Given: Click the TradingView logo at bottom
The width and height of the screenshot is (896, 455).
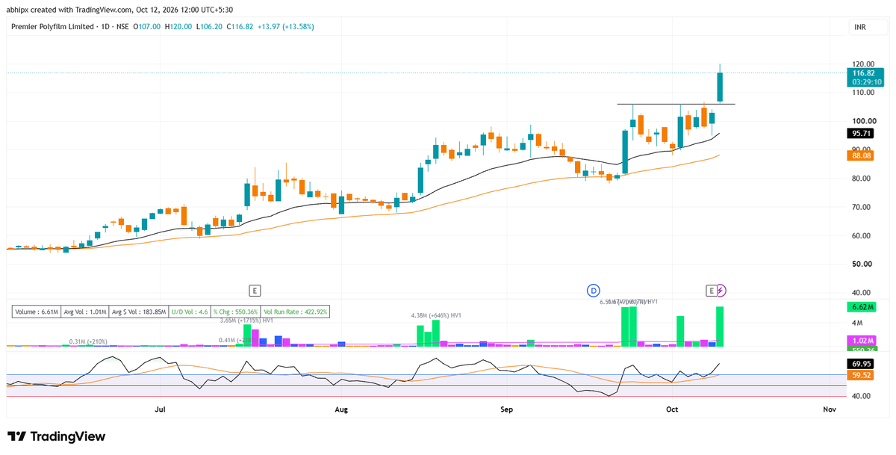Looking at the screenshot, I should [57, 436].
